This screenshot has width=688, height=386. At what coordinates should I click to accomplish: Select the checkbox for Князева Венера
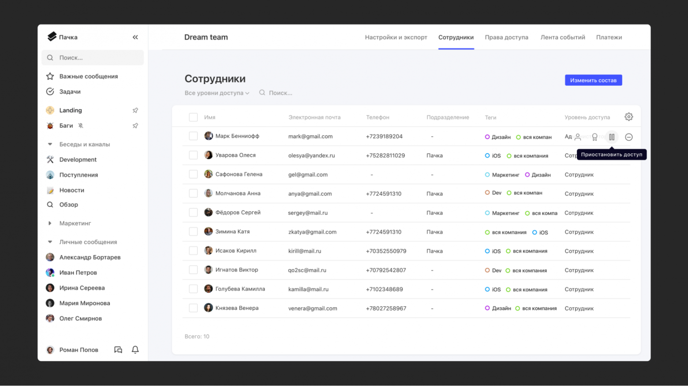(193, 308)
